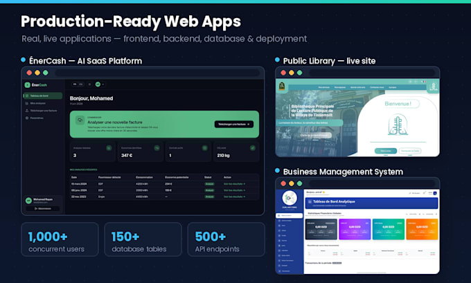This screenshot has width=471, height=283.
Task: Click icon on the 210 kg card
Action: coord(253,148)
